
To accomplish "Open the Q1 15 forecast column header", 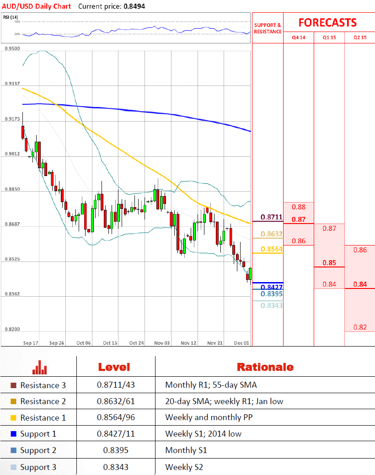I will pos(329,37).
